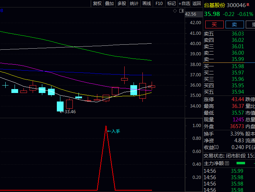This screenshot has width=255, height=192.
Task: Click the diamond icon above the price axis
Action: point(175,11)
